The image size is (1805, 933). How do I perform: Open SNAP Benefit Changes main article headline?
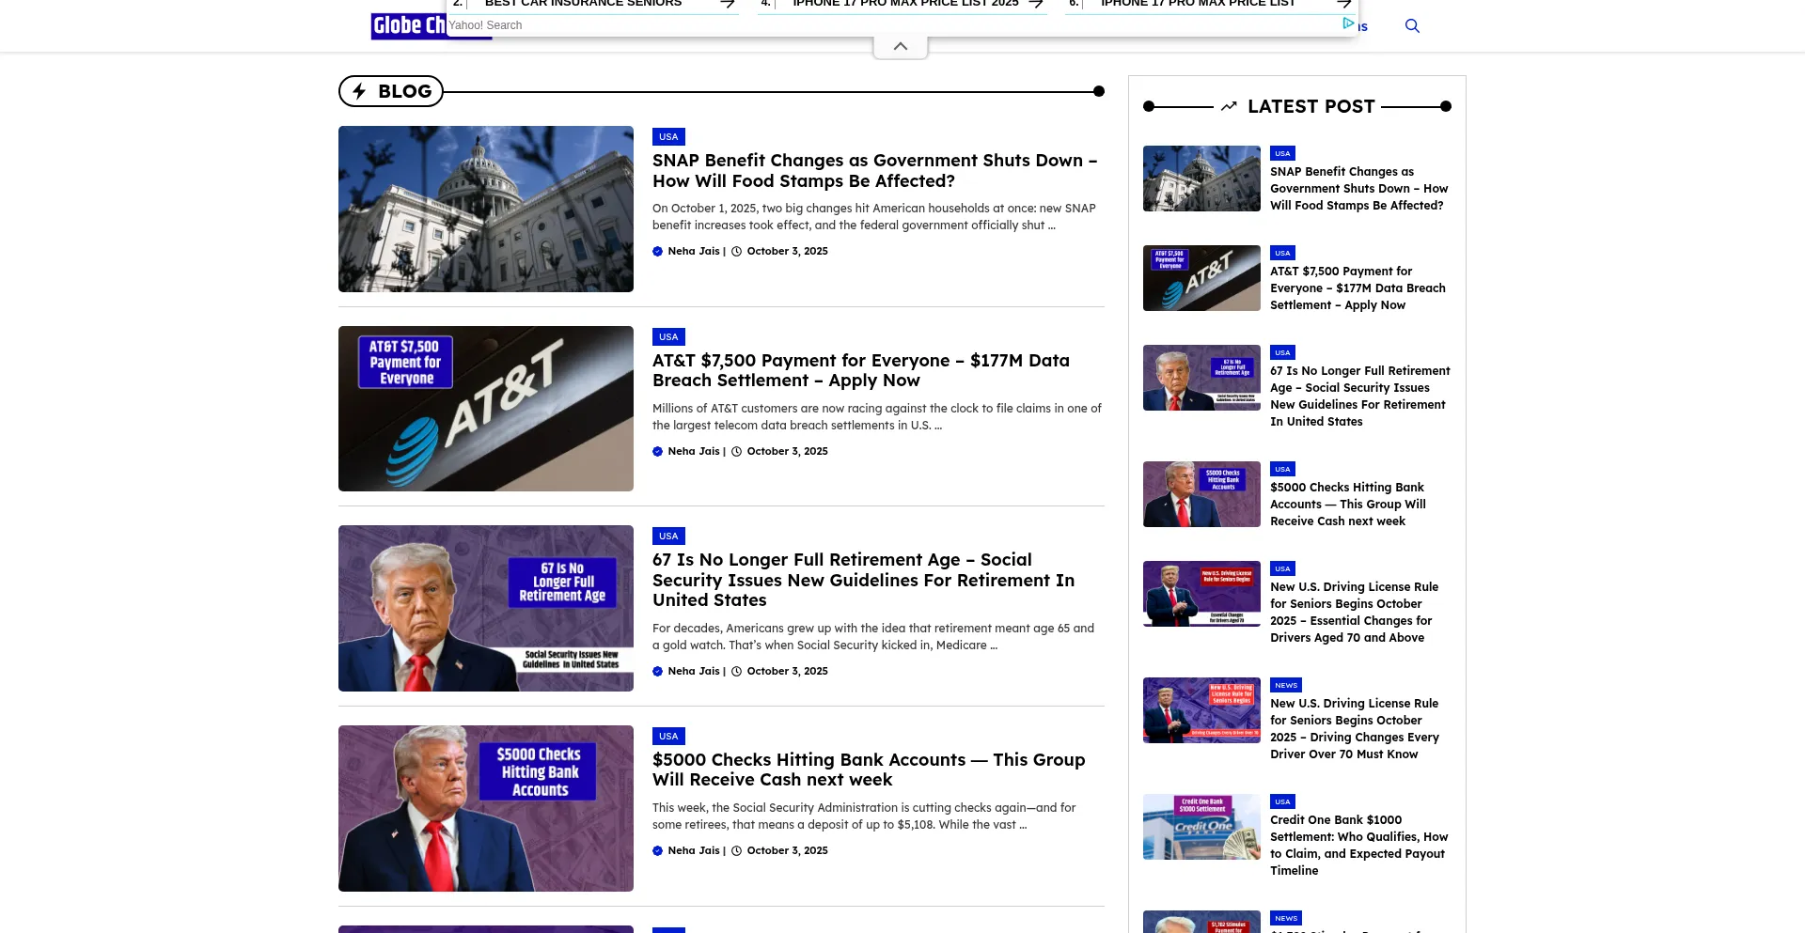click(874, 171)
